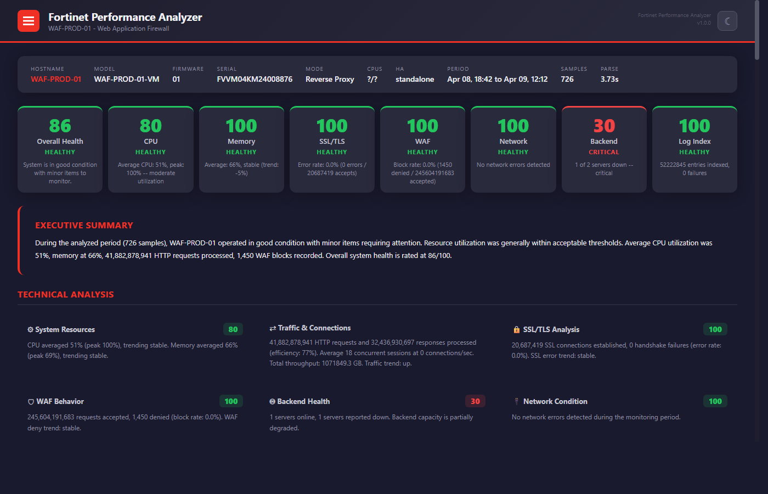The width and height of the screenshot is (768, 494).
Task: Select the Overall Health card showing 86
Action: [x=60, y=149]
